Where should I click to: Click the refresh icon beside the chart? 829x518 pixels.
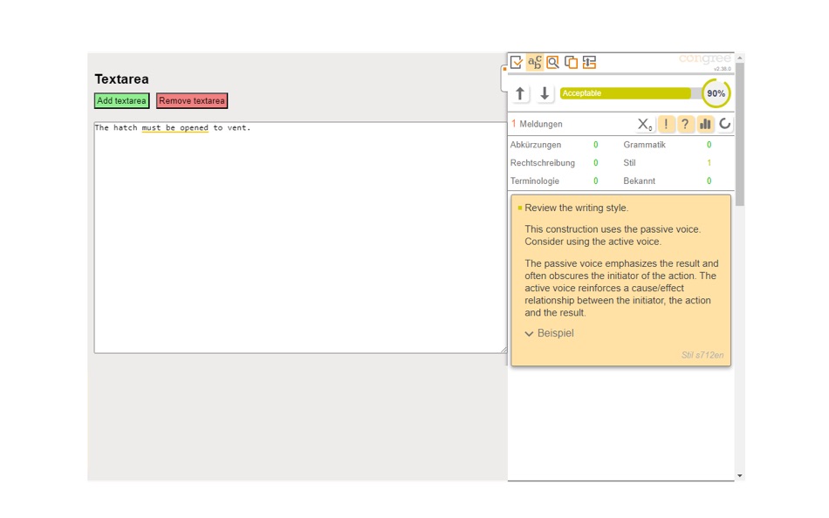[725, 124]
